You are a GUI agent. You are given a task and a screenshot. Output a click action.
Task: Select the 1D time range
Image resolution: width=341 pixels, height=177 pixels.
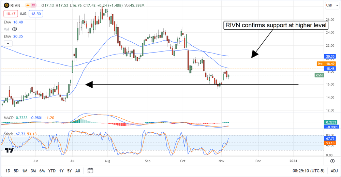8,170
